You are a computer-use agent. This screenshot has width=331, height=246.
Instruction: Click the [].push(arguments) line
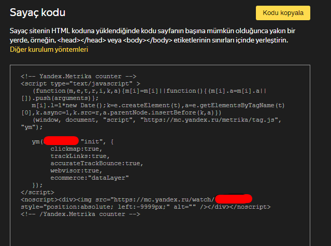[x=60, y=98]
